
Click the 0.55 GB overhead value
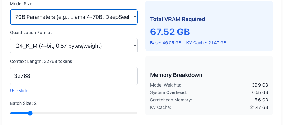click(x=260, y=92)
